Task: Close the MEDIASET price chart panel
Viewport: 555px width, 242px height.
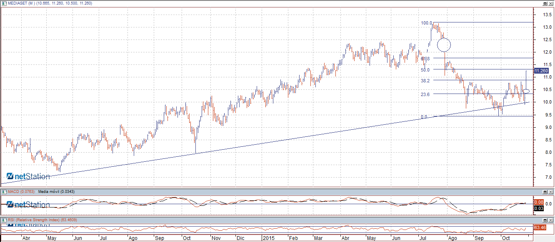Action: (551, 3)
